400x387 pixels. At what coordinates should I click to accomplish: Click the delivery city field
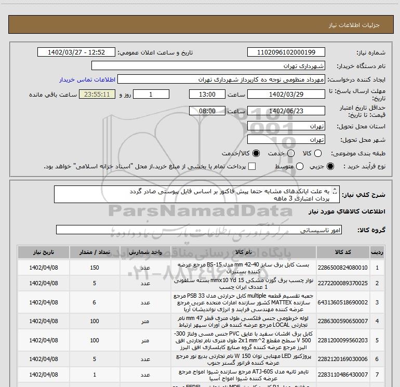pos(286,140)
